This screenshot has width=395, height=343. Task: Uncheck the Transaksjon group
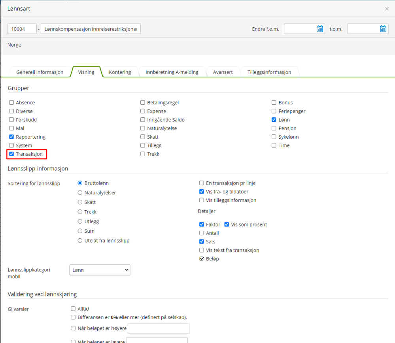pyautogui.click(x=11, y=154)
